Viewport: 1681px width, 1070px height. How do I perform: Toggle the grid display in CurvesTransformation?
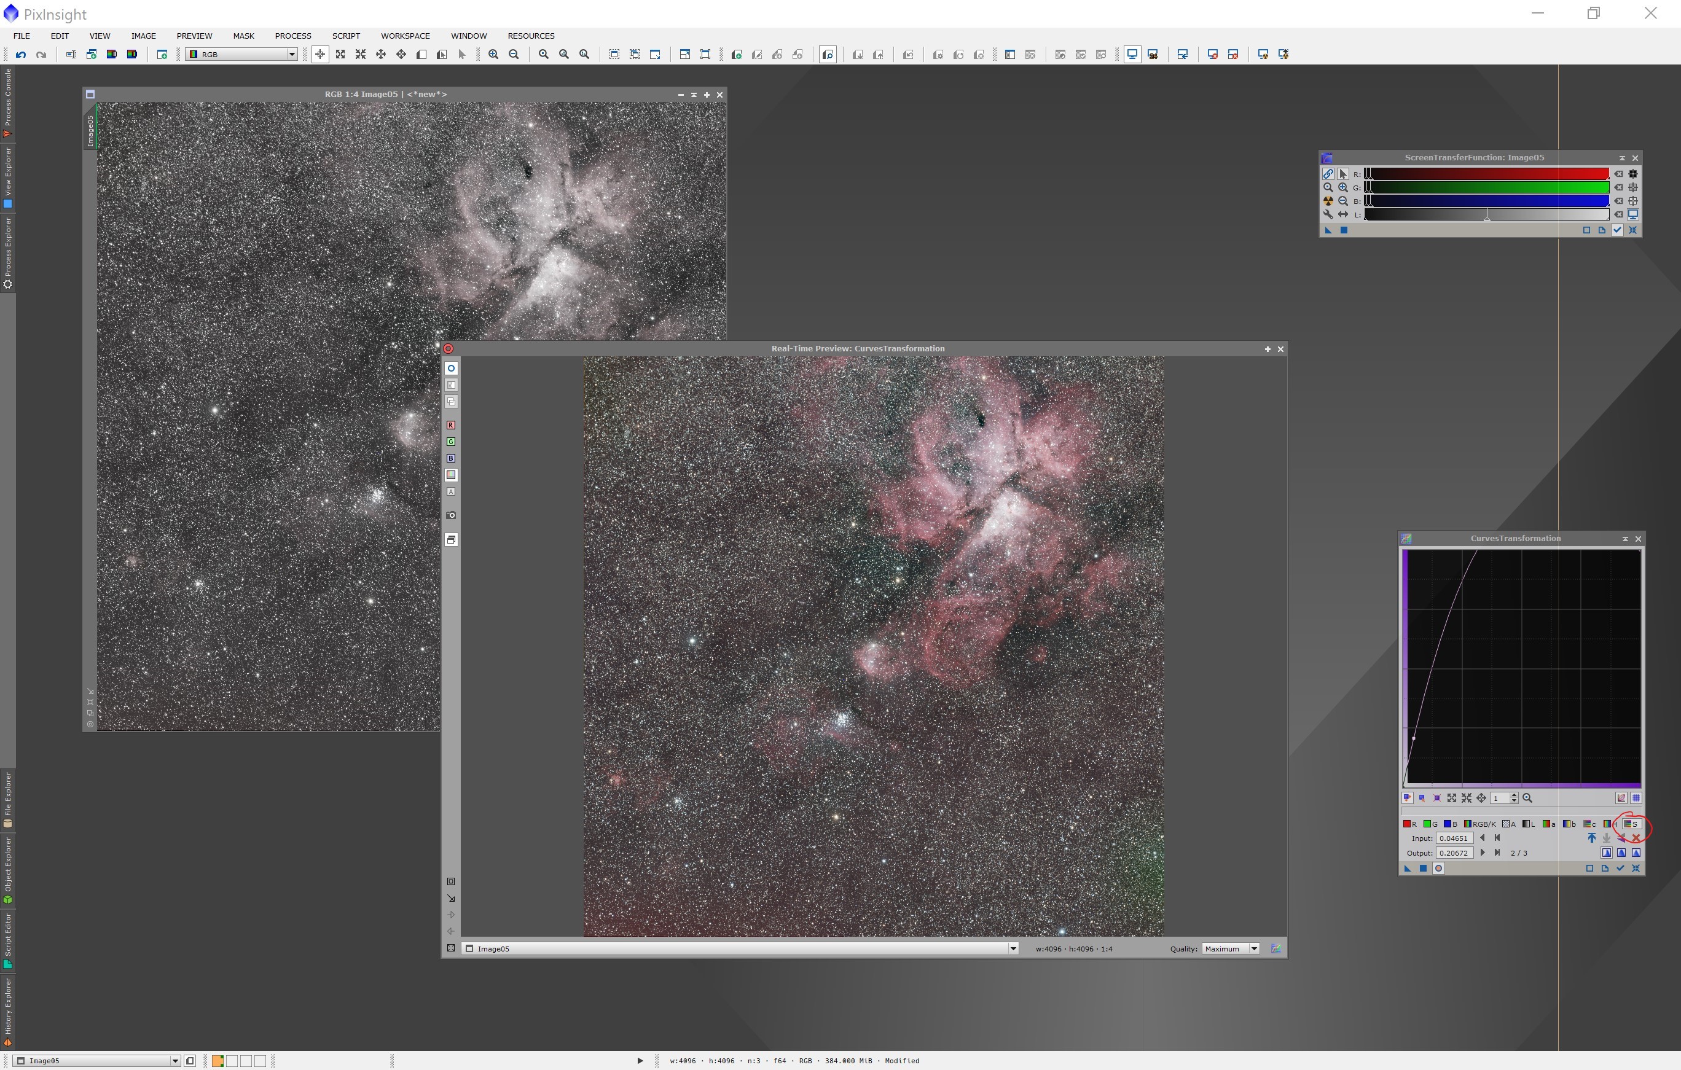(x=1636, y=799)
